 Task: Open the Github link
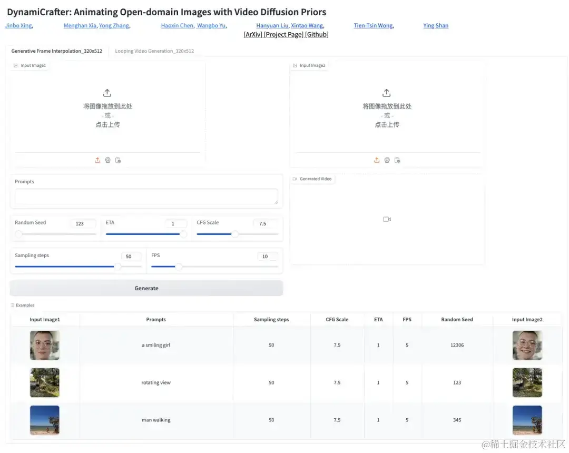pos(317,34)
